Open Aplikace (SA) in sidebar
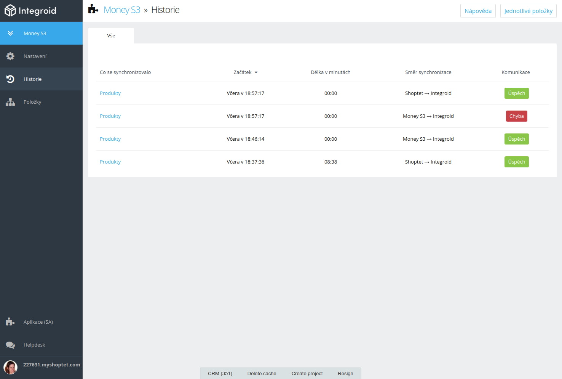Screen dimensions: 562x379 point(41,322)
